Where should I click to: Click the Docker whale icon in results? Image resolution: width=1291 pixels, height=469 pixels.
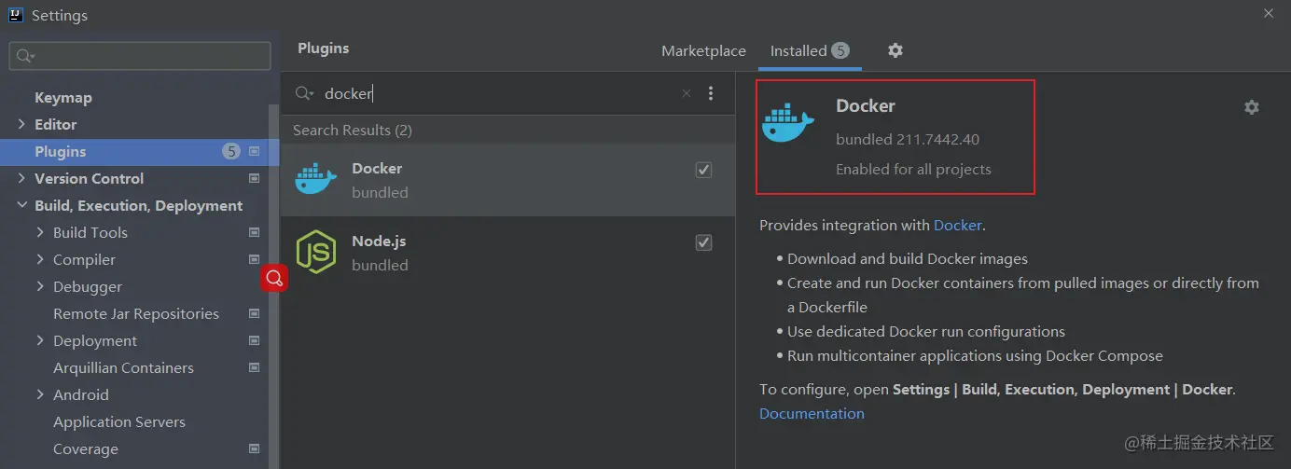[x=315, y=180]
